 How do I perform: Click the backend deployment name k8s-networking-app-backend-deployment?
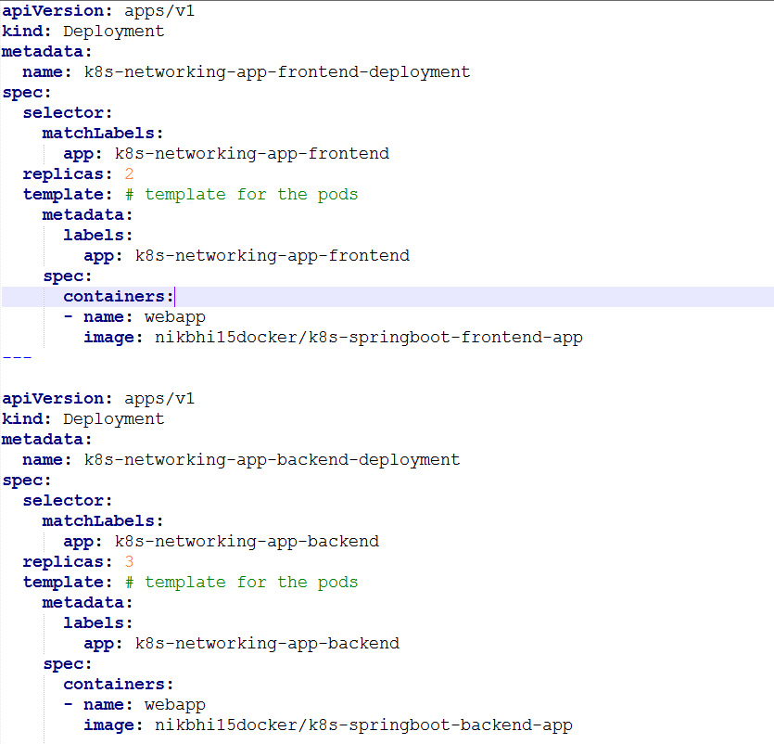point(272,460)
